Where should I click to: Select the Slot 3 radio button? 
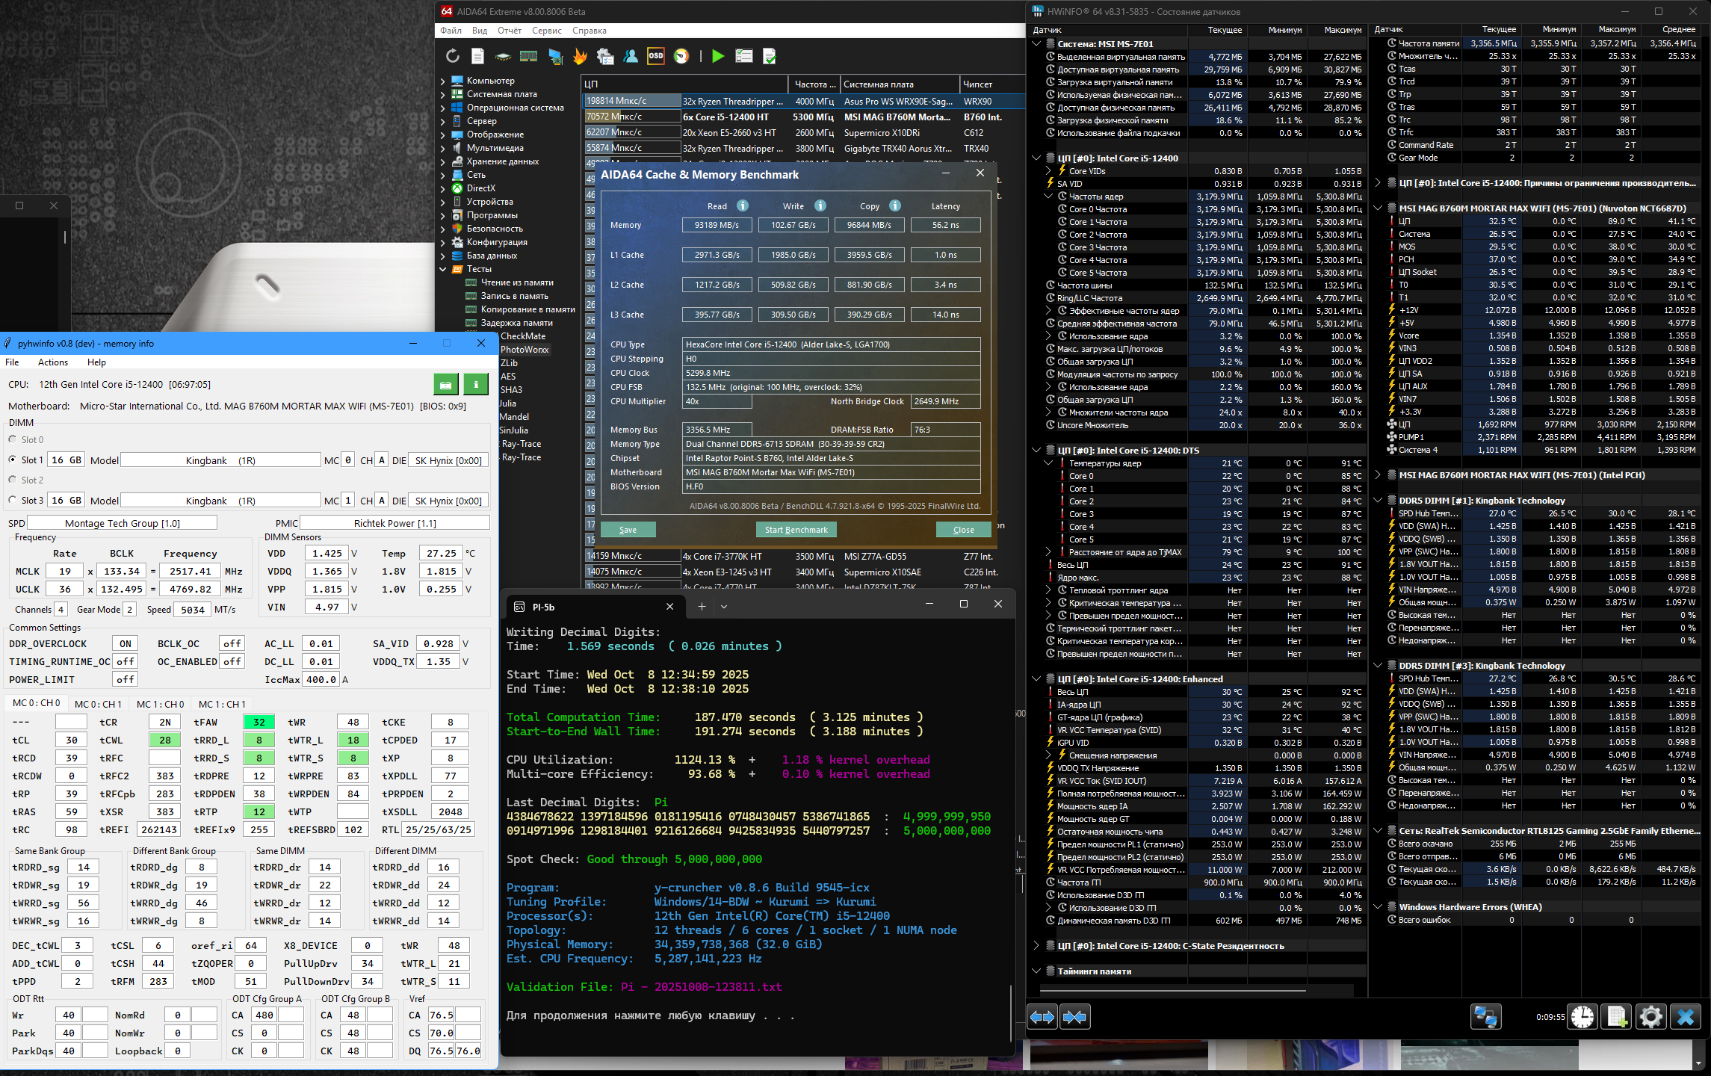click(13, 500)
